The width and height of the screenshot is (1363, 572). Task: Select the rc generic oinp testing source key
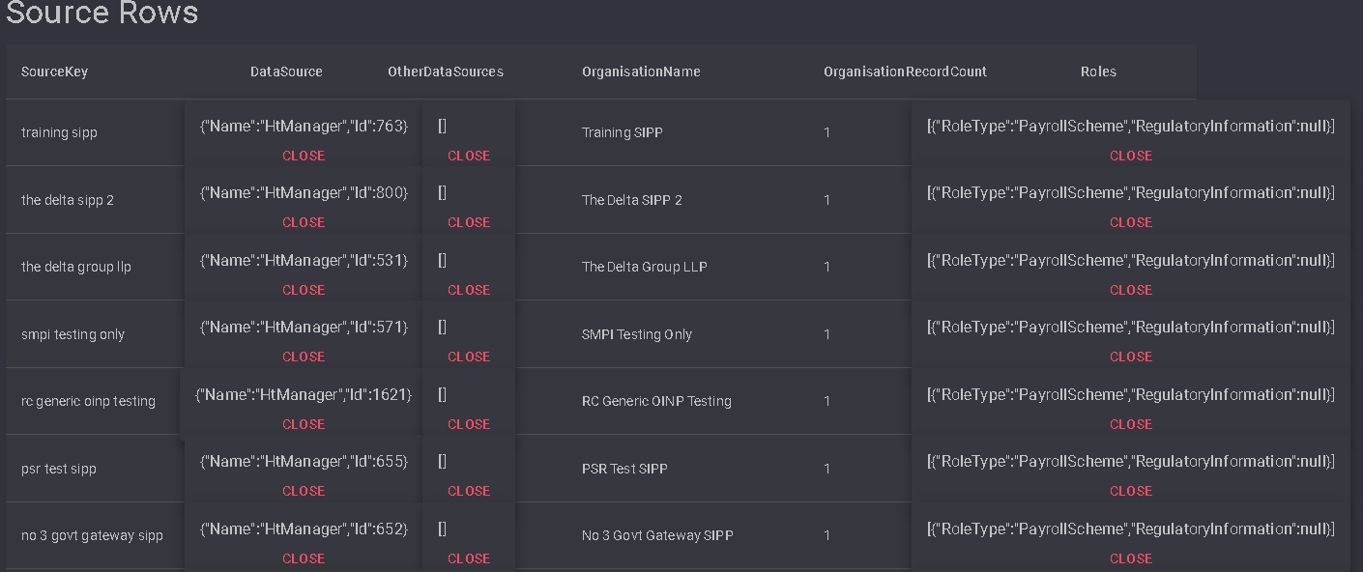coord(88,401)
